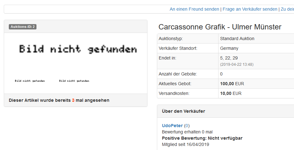Click the Auktions-ID: 2 badge
This screenshot has height=150, width=294.
tap(23, 27)
